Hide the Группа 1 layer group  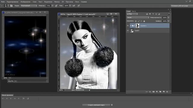128,26
